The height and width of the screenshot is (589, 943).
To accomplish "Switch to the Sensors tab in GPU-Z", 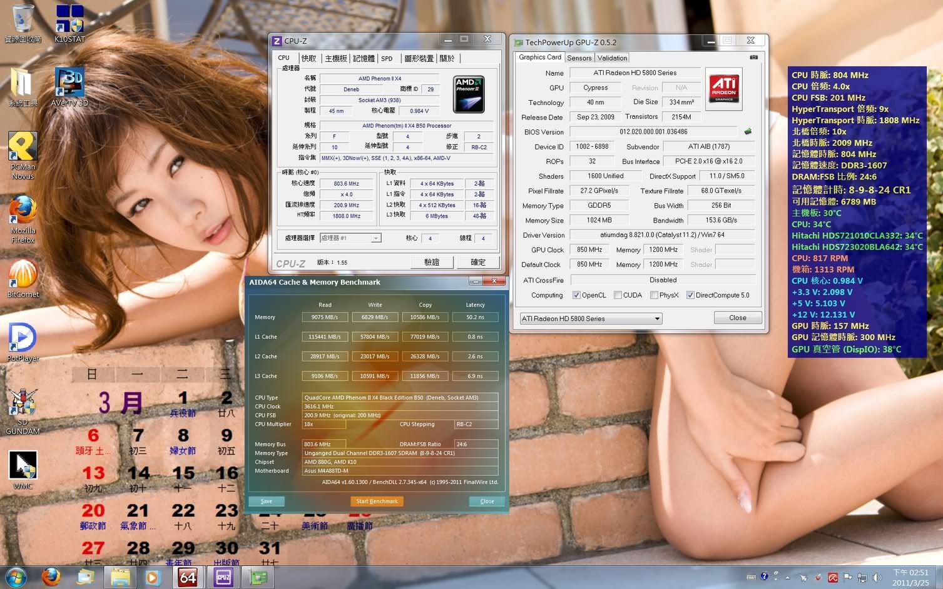I will [x=579, y=58].
